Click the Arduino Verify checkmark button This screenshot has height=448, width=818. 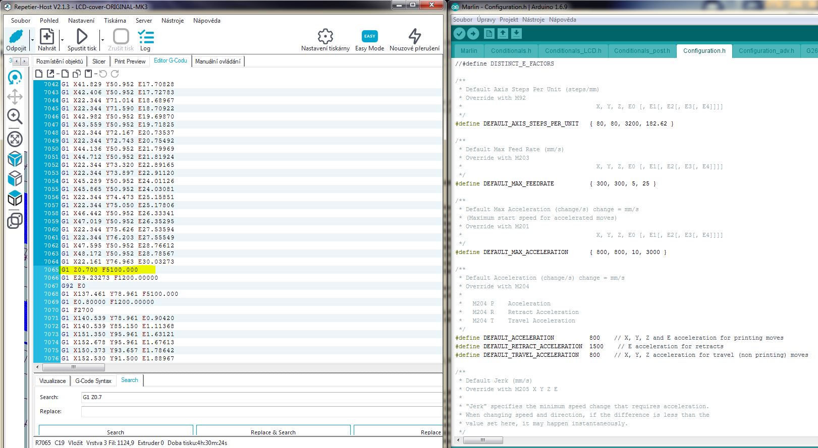click(x=459, y=33)
